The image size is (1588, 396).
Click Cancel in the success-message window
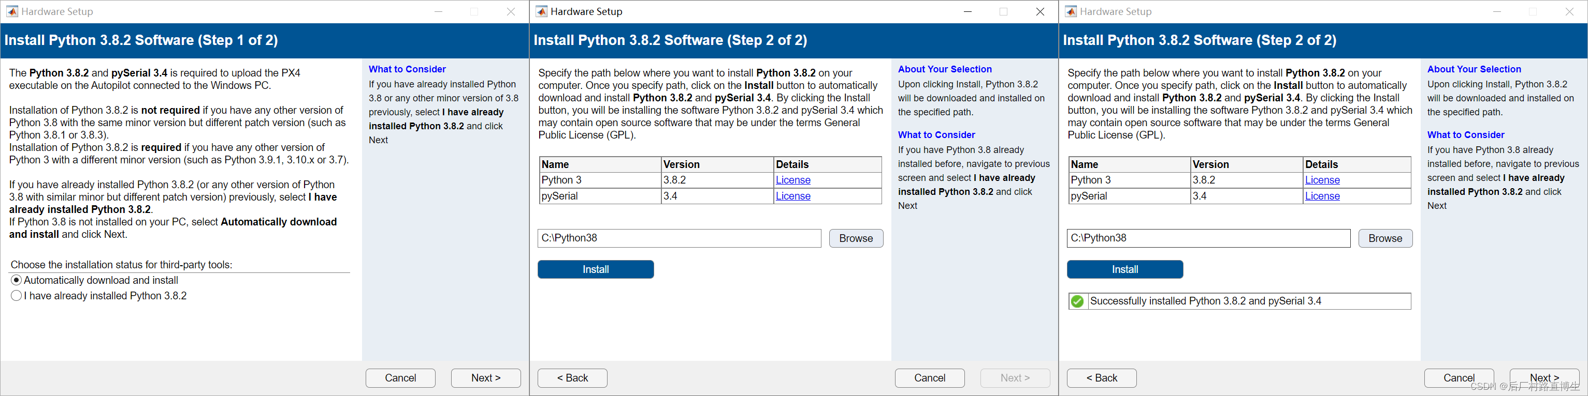pos(1459,378)
